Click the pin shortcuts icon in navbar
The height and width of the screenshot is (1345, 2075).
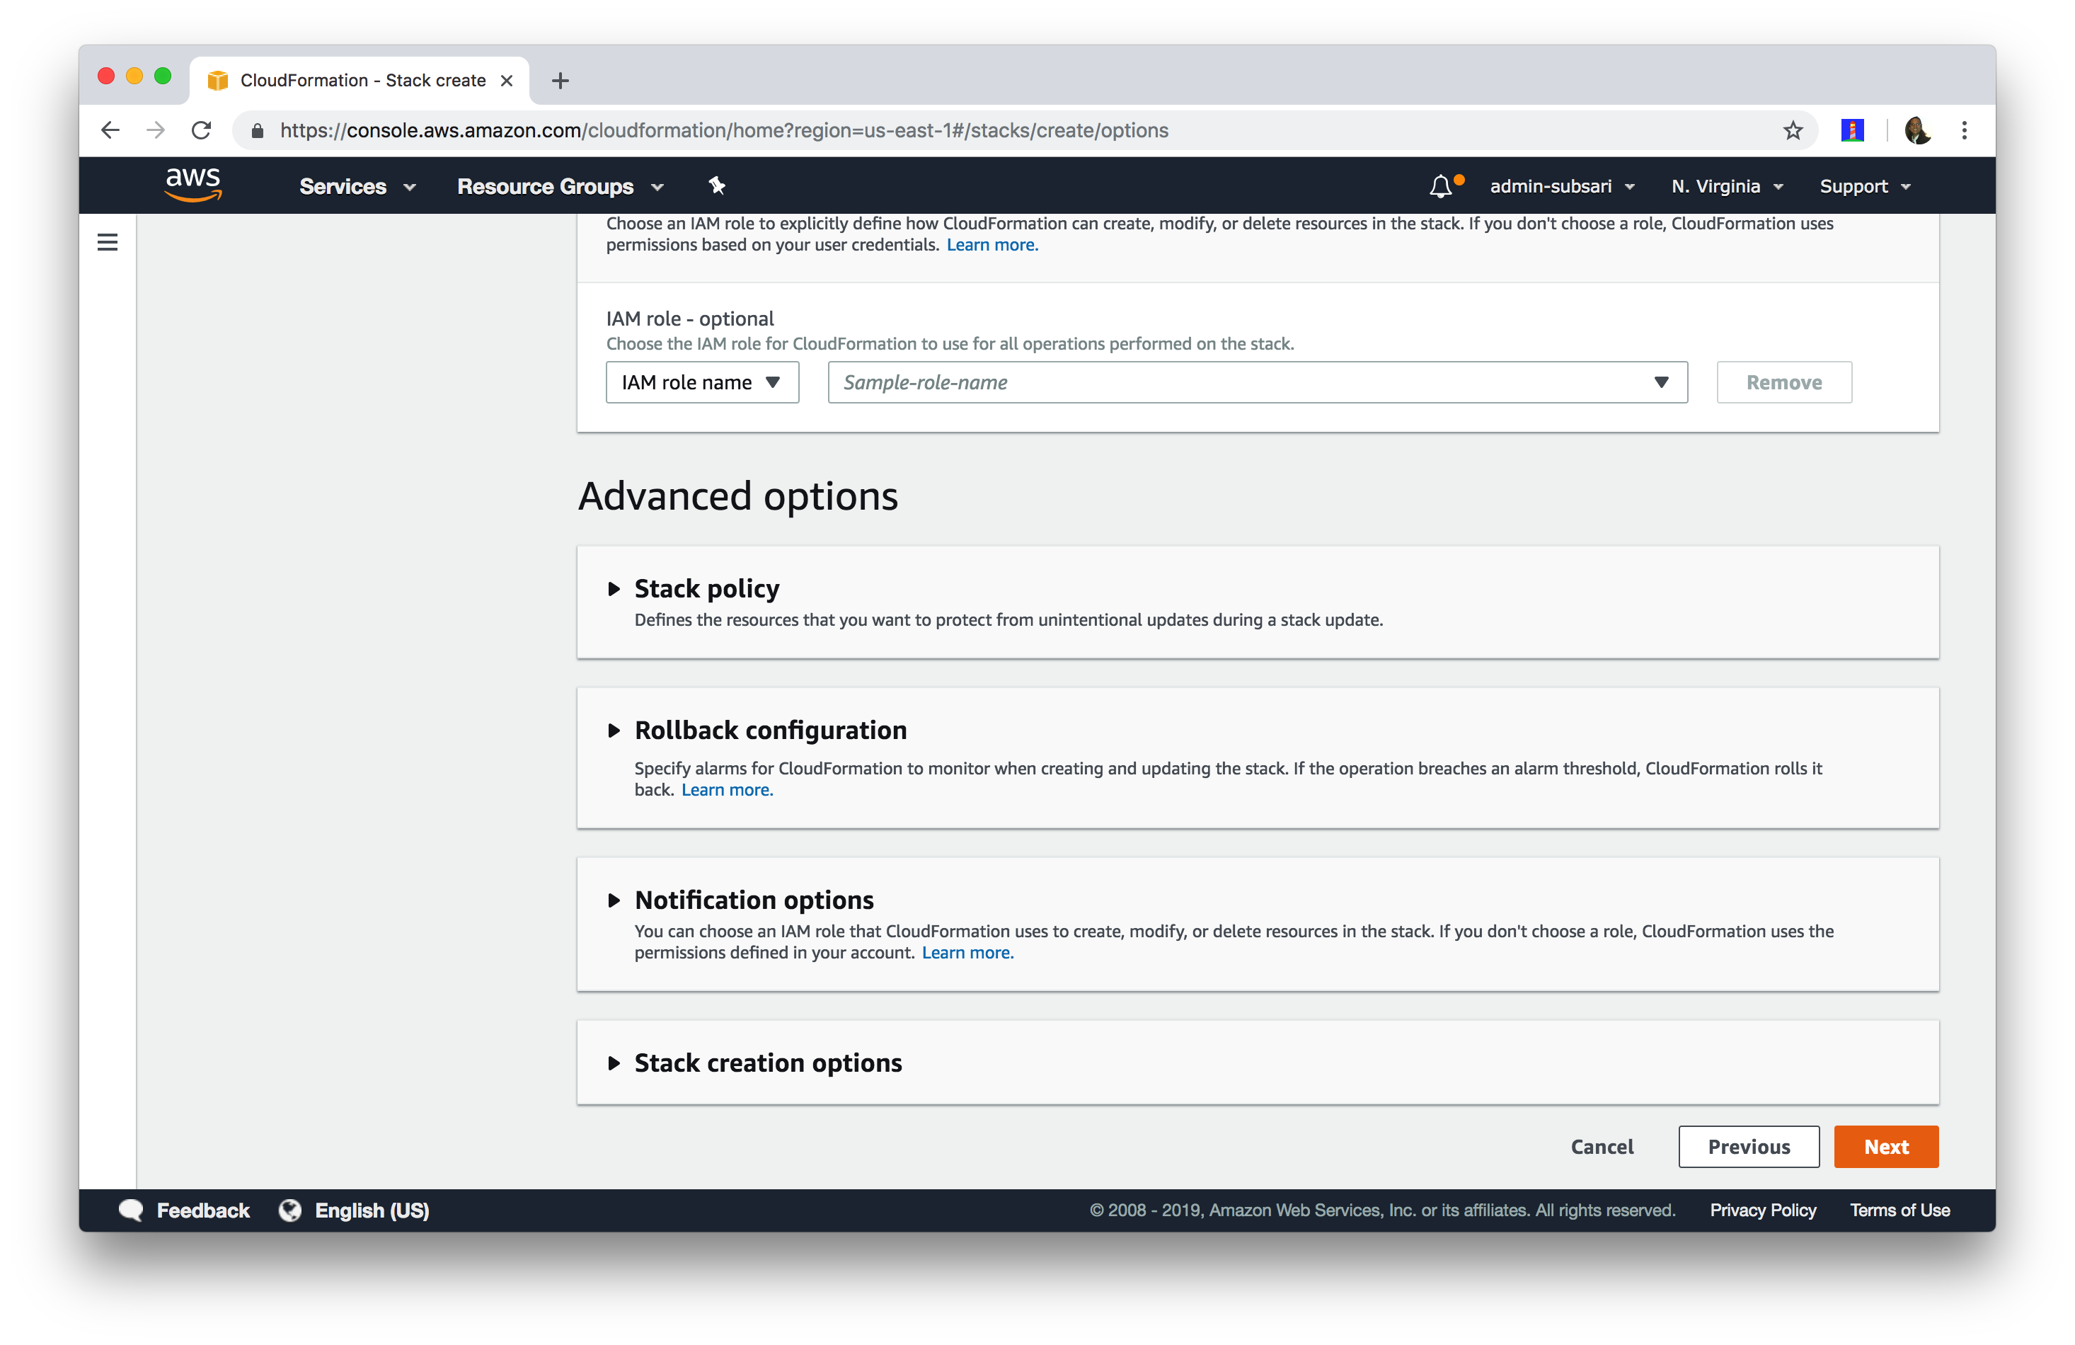(x=717, y=185)
